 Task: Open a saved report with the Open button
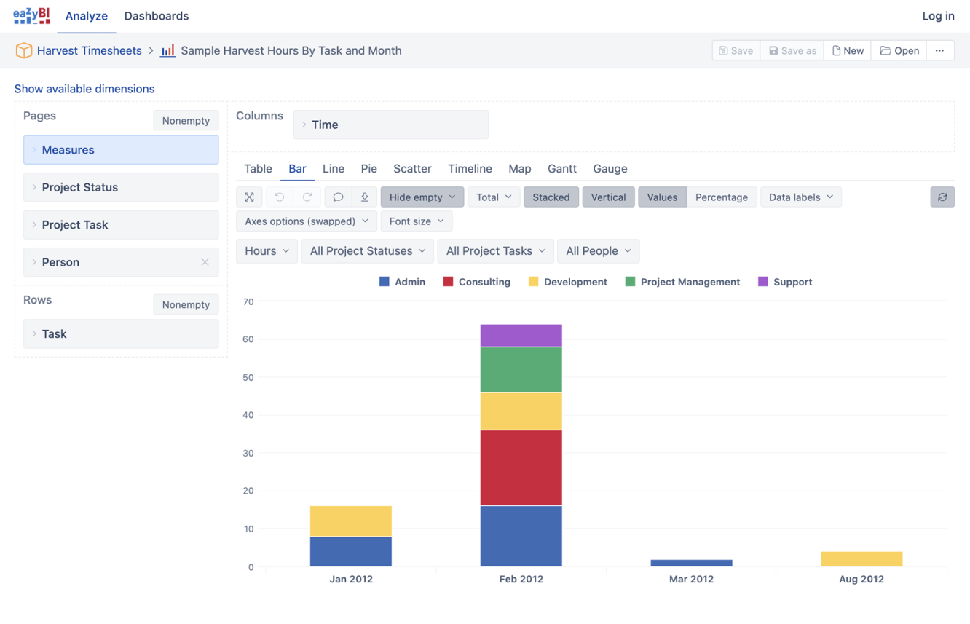coord(899,50)
